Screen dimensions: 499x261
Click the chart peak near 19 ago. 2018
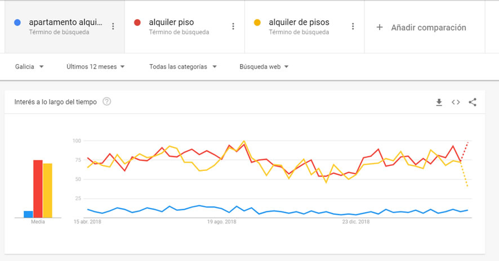coord(244,141)
